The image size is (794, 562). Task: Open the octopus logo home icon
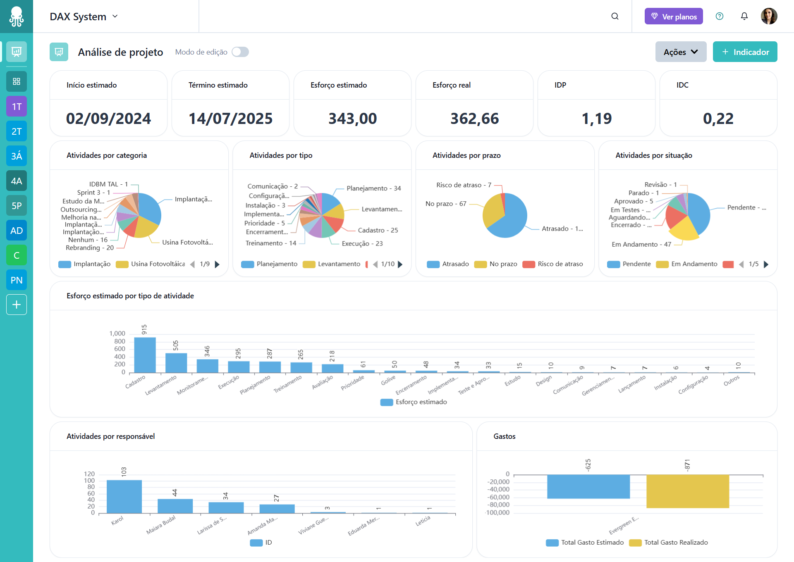point(17,17)
